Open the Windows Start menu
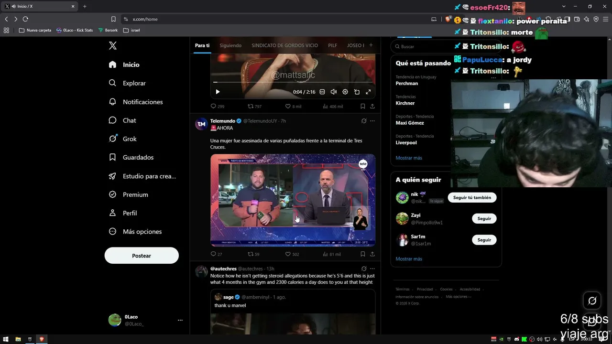612x344 pixels. 5,339
